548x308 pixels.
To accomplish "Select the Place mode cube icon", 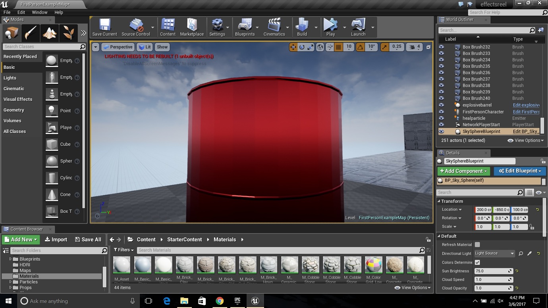I will pyautogui.click(x=12, y=33).
